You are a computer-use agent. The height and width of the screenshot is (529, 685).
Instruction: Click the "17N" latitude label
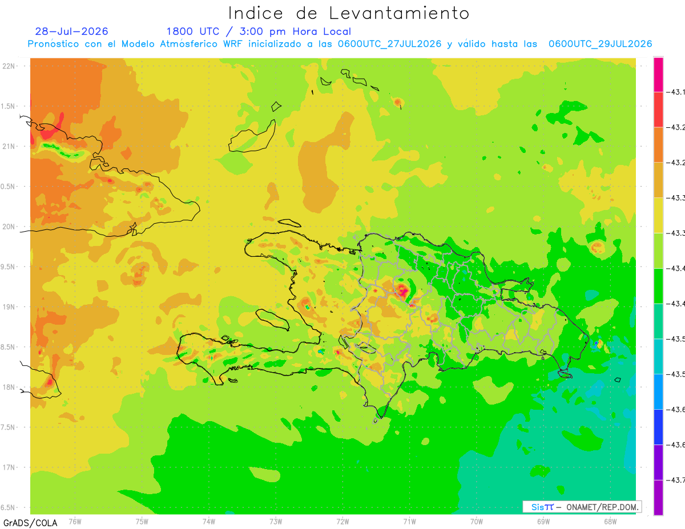coord(9,467)
